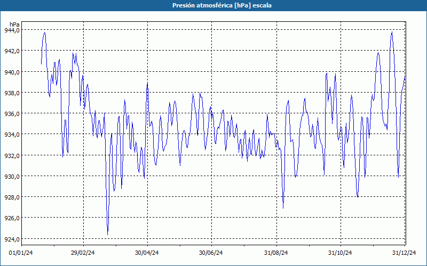Click the 30/04/24 date label

[x=147, y=253]
